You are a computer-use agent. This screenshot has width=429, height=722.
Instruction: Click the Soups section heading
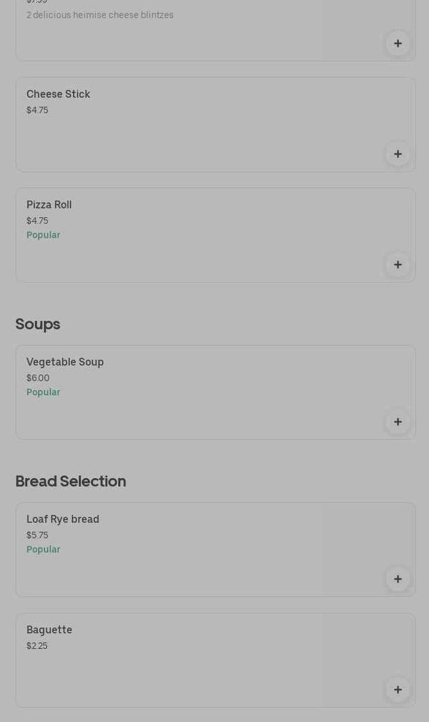38,324
